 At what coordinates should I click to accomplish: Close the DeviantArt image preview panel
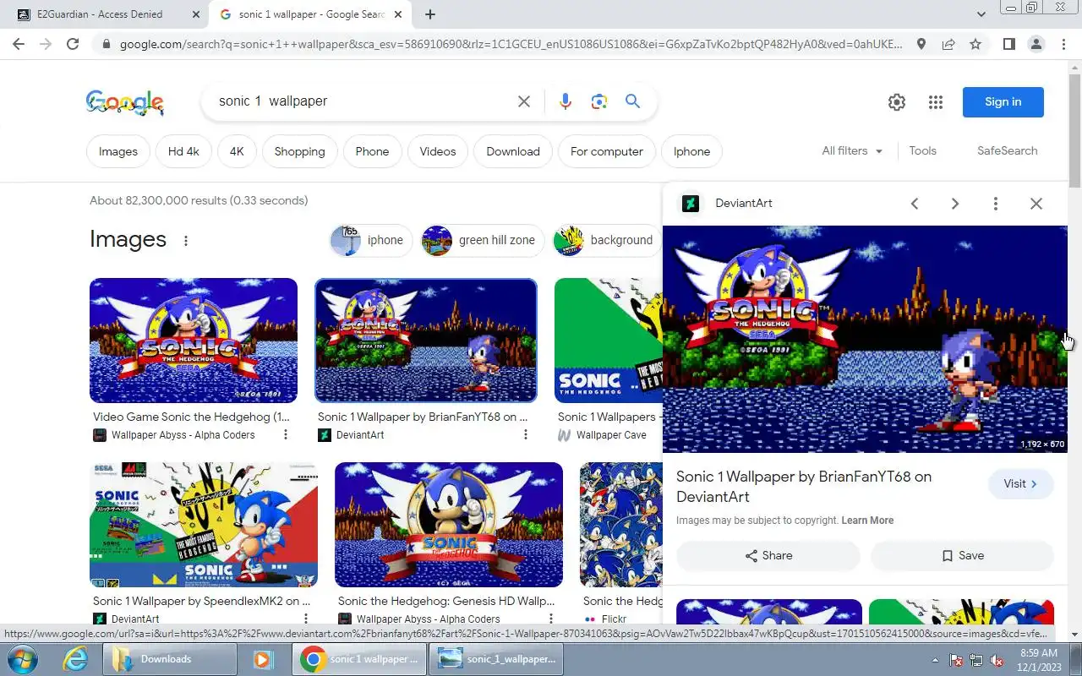click(1036, 204)
